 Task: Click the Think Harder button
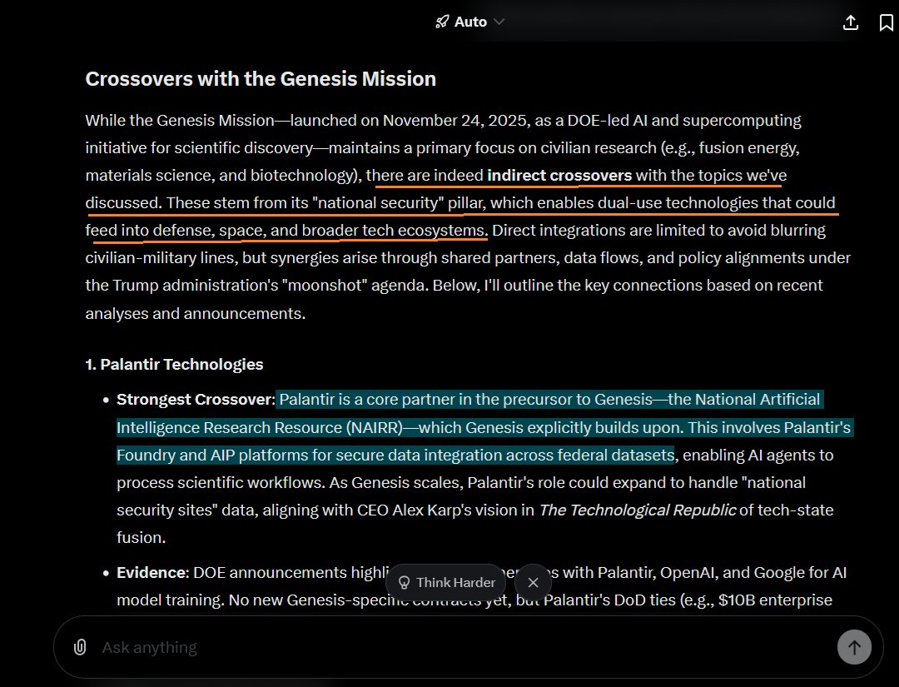point(446,583)
